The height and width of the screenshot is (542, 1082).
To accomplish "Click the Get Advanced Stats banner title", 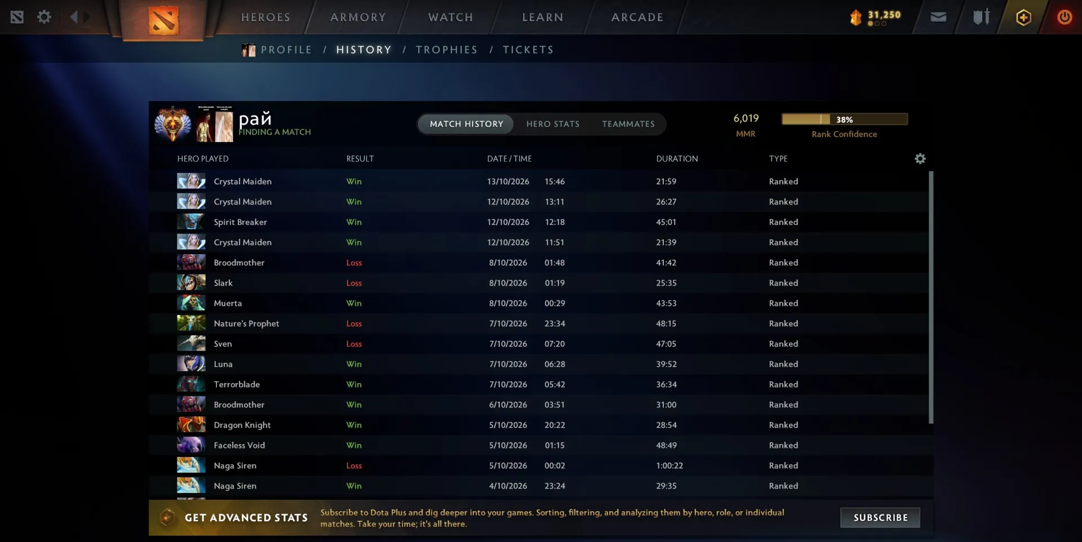I will point(246,518).
